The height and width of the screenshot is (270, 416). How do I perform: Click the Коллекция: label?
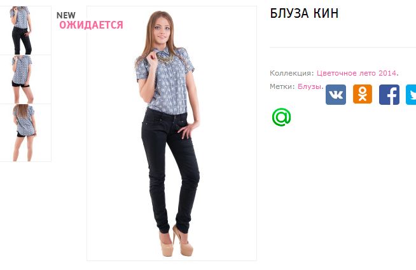click(x=292, y=73)
